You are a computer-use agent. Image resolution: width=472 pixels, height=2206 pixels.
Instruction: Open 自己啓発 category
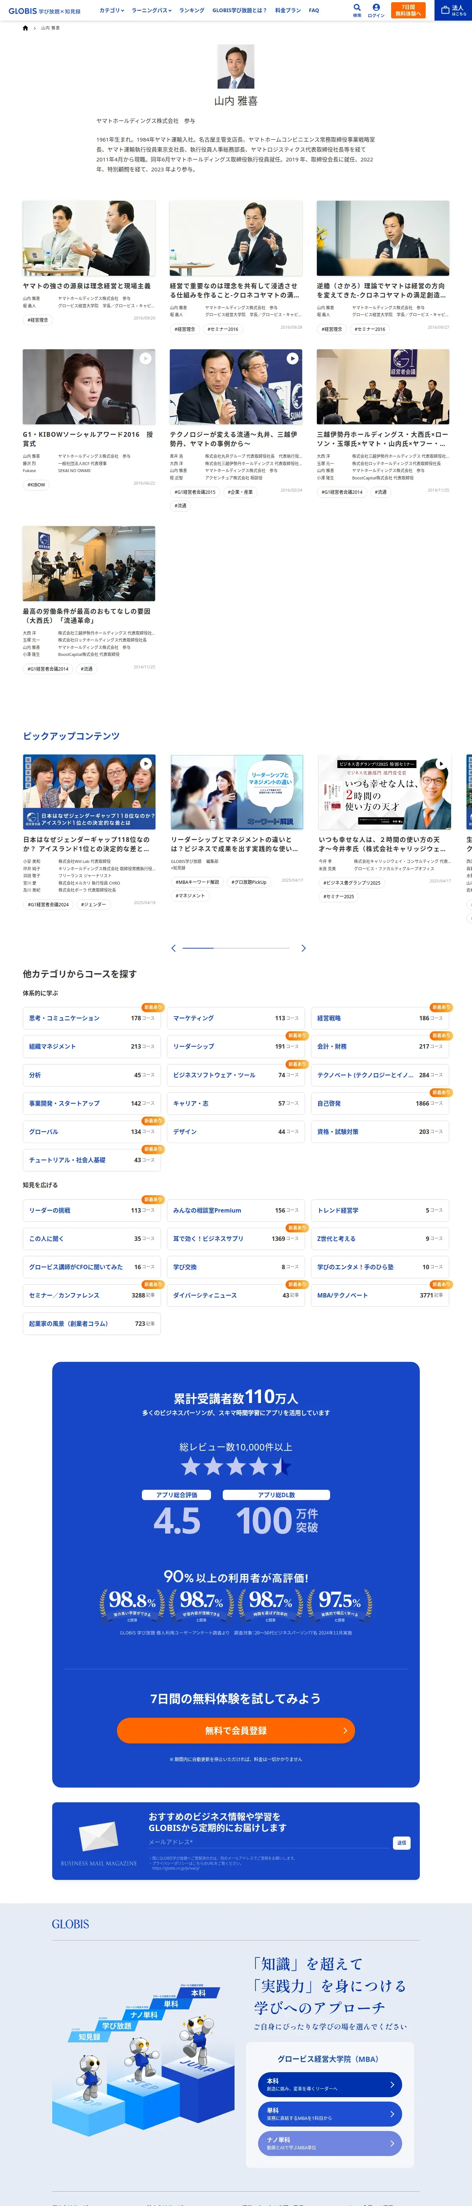click(x=379, y=1104)
